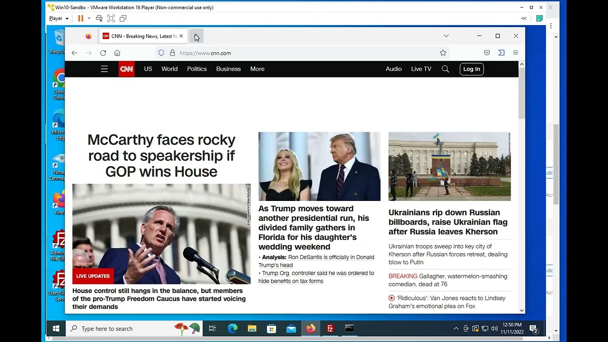This screenshot has height=342, width=608.
Task: Click the red CNN logo
Action: coord(126,69)
